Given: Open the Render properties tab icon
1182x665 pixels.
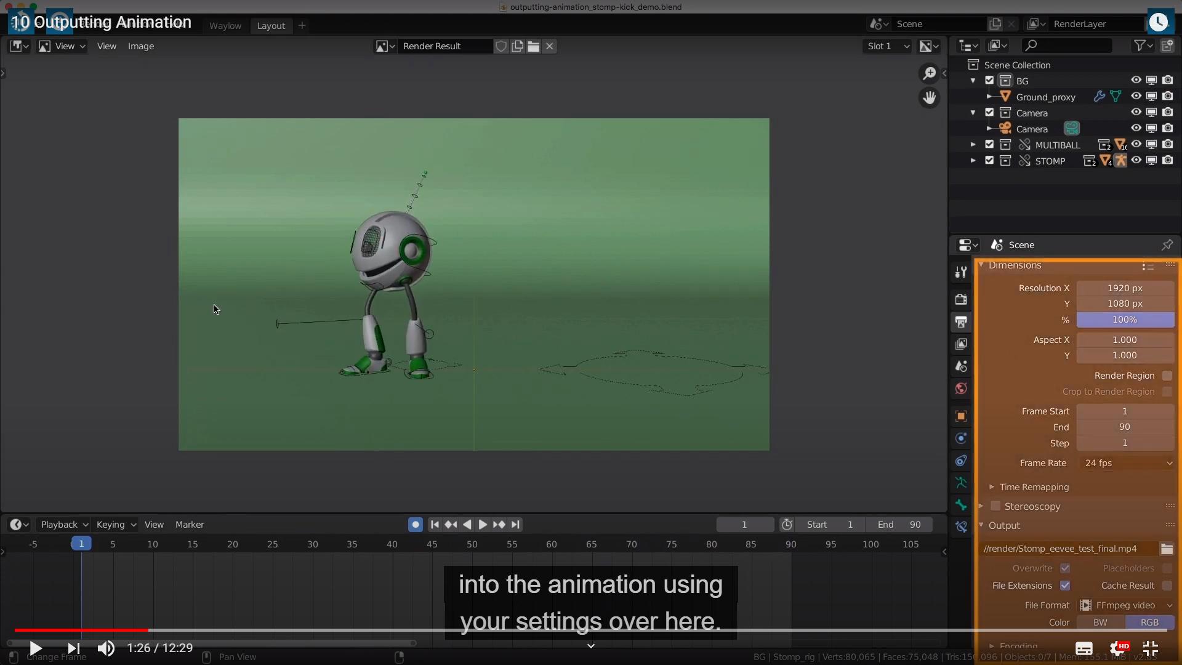Looking at the screenshot, I should pos(961,299).
